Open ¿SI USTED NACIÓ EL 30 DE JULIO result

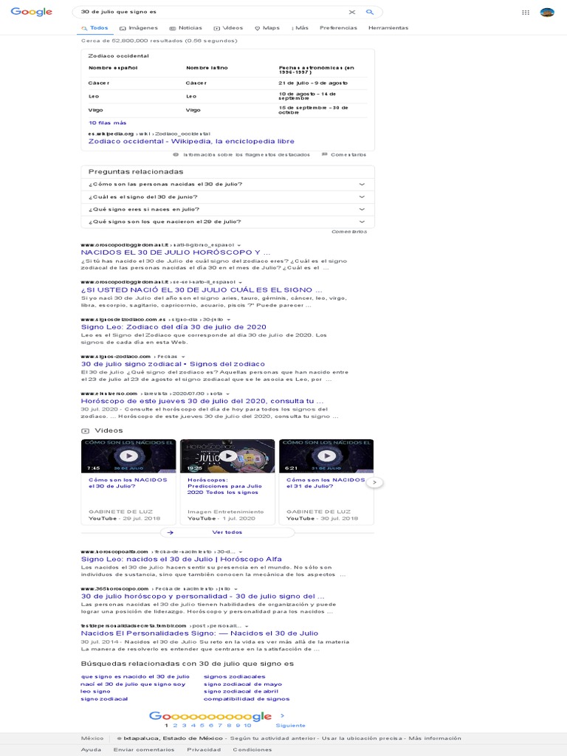[202, 289]
